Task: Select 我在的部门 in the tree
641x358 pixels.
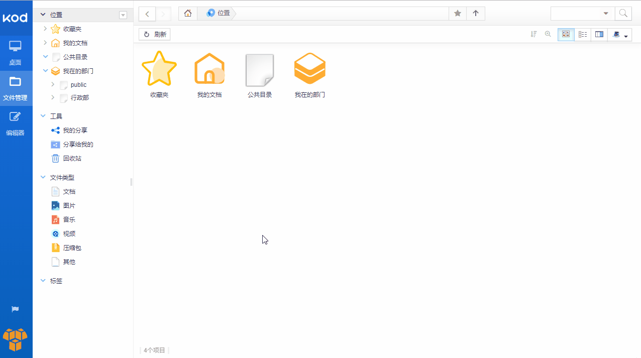Action: [78, 71]
